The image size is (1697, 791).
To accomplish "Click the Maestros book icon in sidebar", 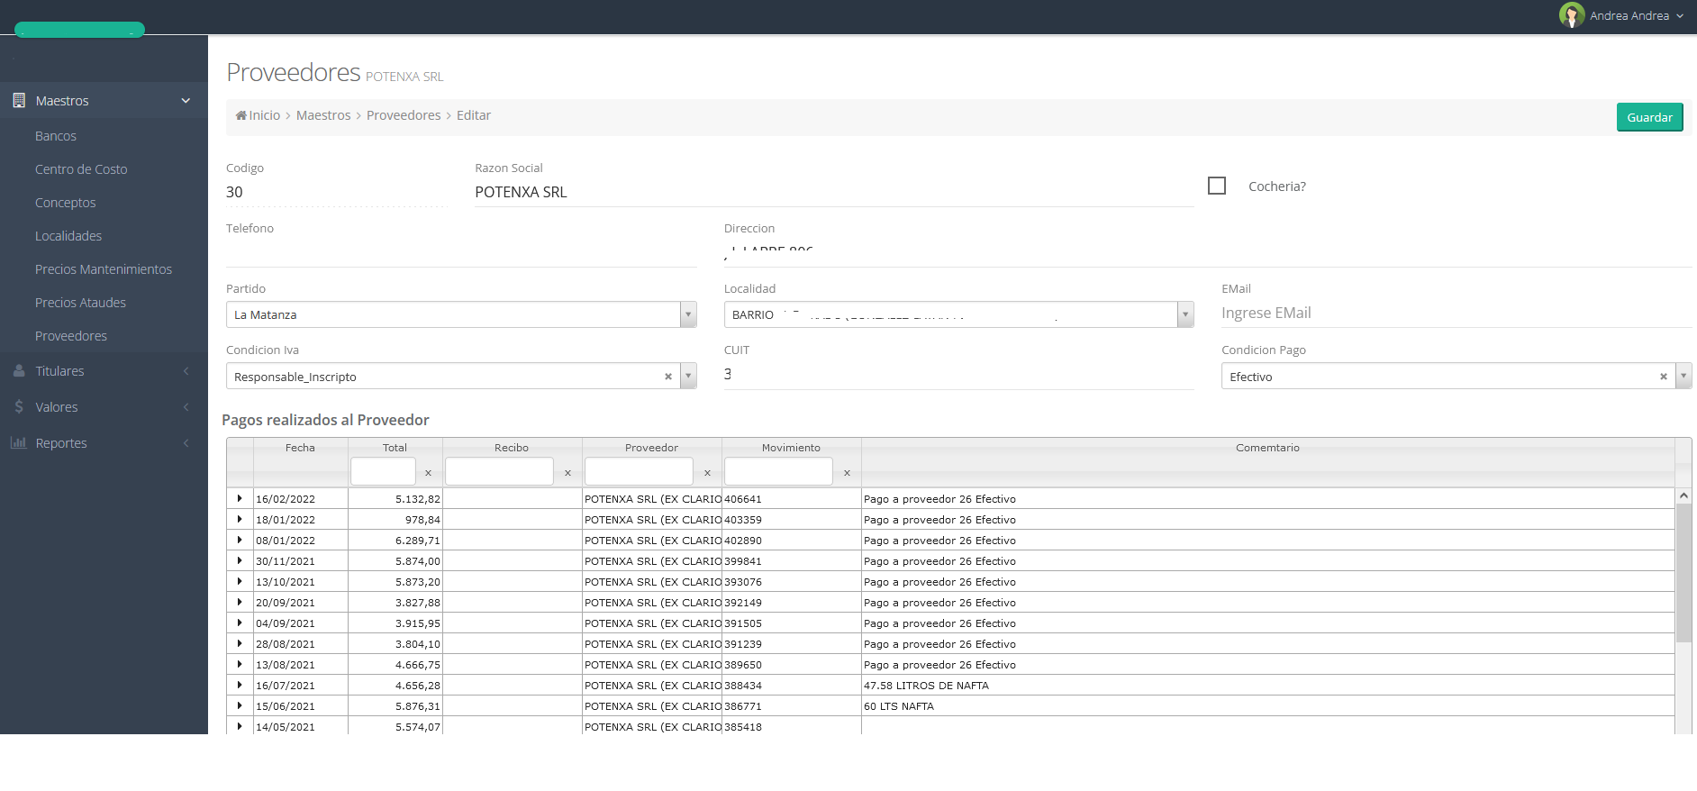I will point(19,101).
